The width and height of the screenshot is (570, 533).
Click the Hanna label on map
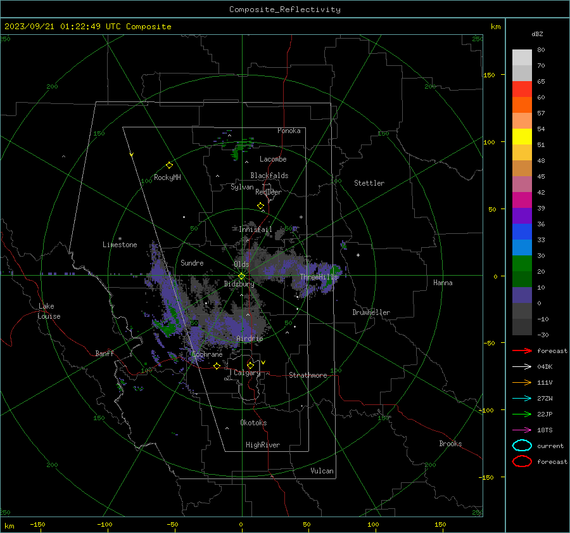(443, 283)
